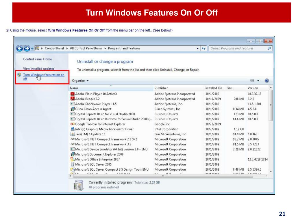Click vertical scrollbar down arrow
Image resolution: width=296 pixels, height=222 pixels.
[271, 171]
